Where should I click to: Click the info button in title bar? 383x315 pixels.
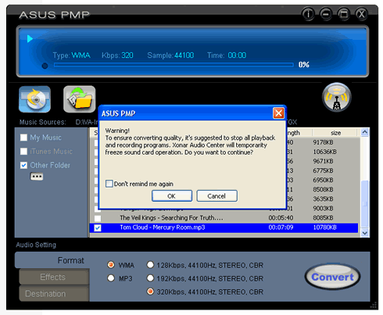308,14
